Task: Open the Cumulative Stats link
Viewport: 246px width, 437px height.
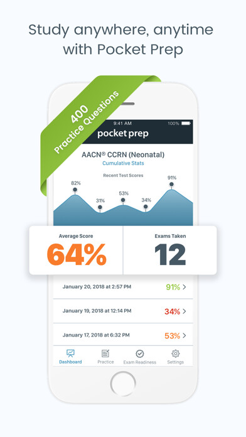Action: (123, 163)
